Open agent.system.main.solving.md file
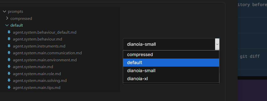Image resolution: width=267 pixels, height=101 pixels. (40, 81)
